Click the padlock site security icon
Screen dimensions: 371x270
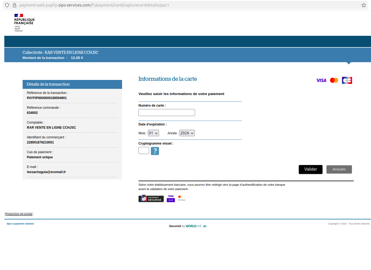click(x=15, y=5)
